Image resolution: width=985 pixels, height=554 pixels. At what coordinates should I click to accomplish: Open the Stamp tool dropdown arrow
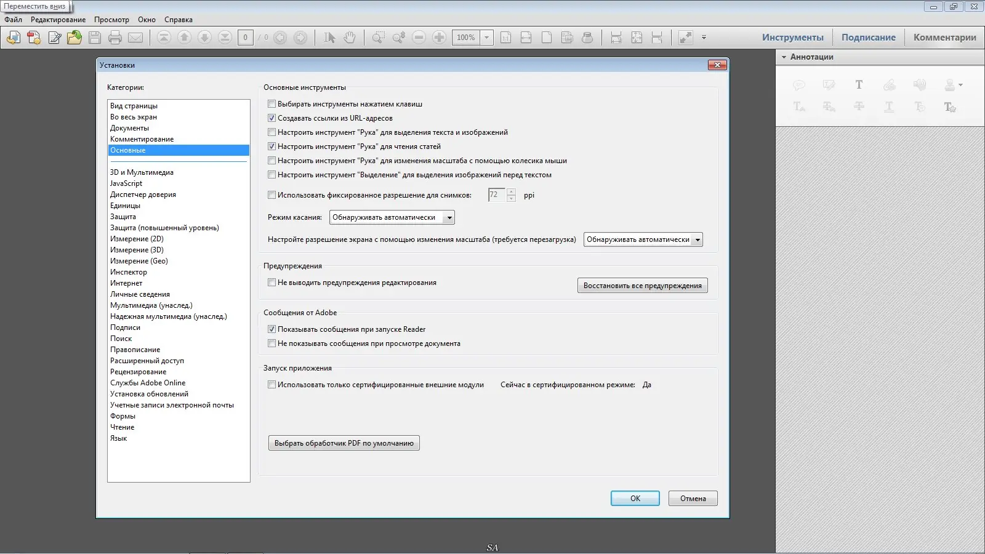click(961, 85)
